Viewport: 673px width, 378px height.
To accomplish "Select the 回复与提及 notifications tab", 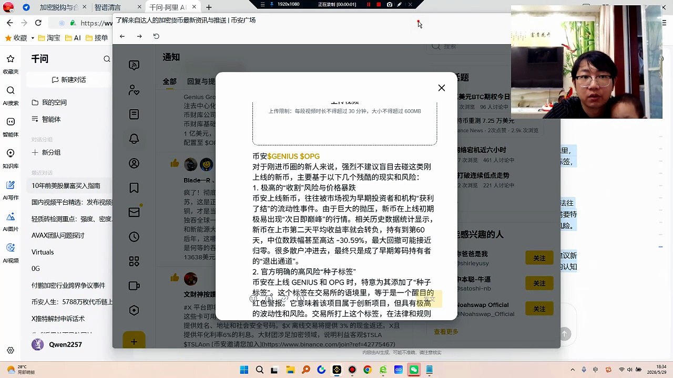I will 201,81.
